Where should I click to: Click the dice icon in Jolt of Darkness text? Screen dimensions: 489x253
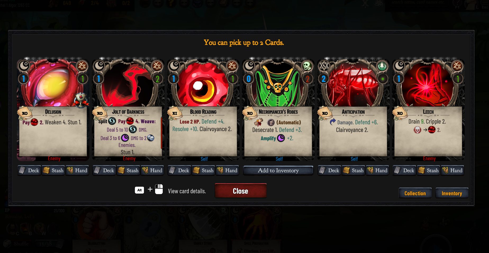(151, 138)
